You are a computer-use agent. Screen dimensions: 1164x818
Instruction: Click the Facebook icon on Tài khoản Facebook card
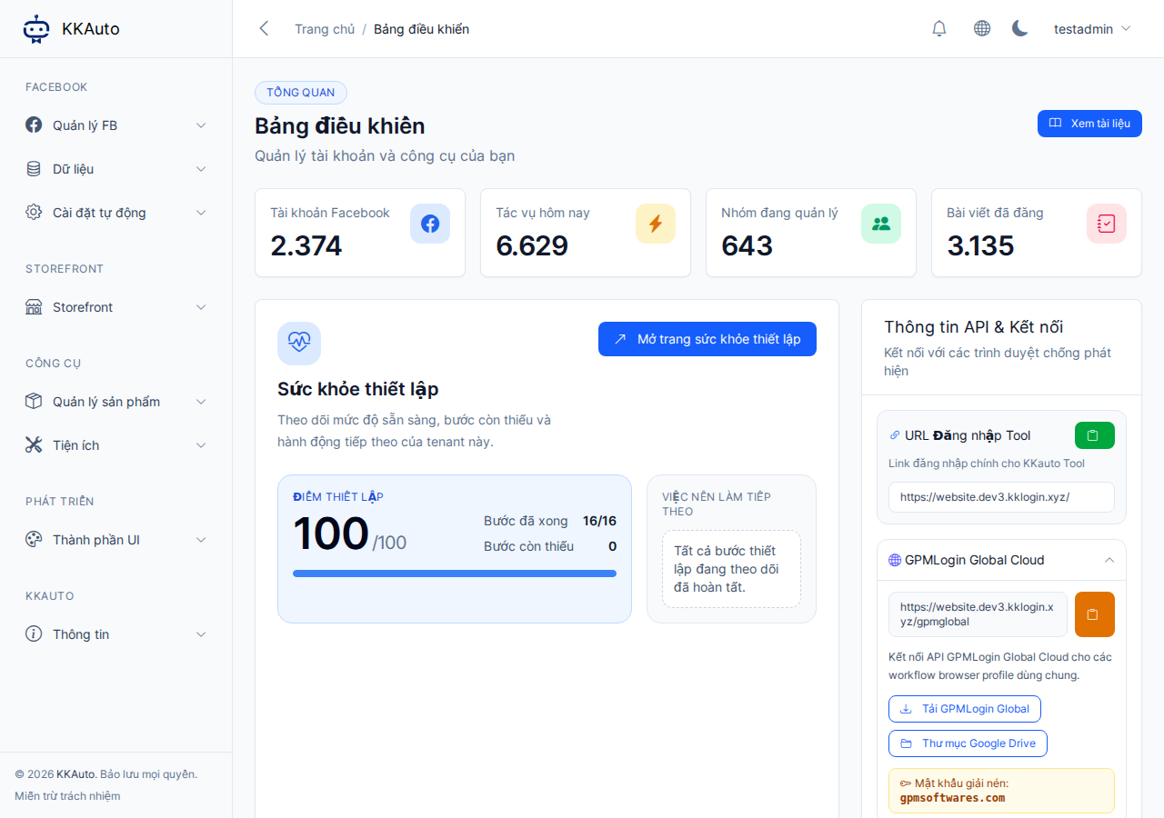(x=430, y=224)
